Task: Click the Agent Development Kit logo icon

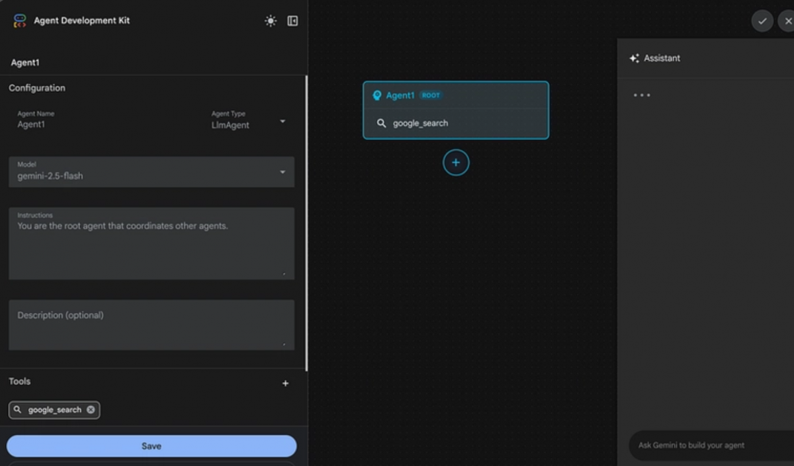Action: click(19, 20)
